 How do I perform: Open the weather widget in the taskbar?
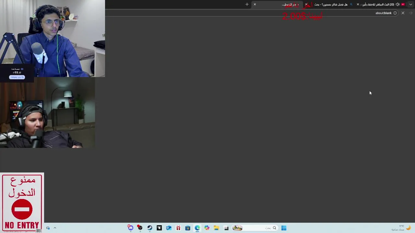(x=401, y=228)
